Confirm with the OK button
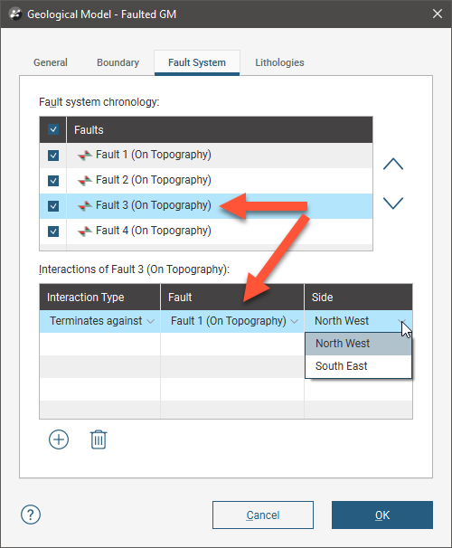This screenshot has height=548, width=452. coord(382,515)
